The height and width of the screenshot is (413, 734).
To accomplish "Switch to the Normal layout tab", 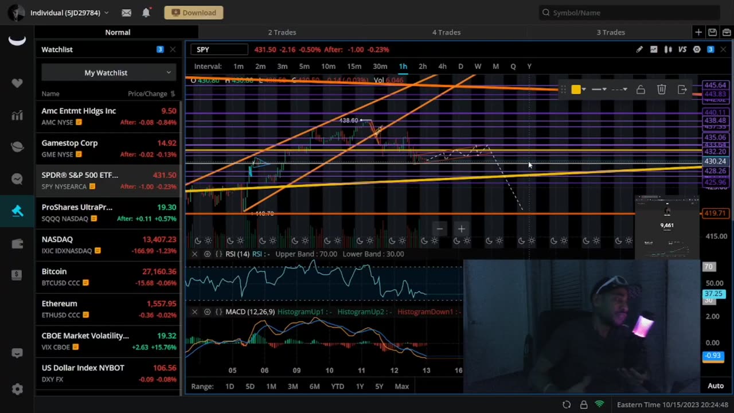I will point(118,32).
